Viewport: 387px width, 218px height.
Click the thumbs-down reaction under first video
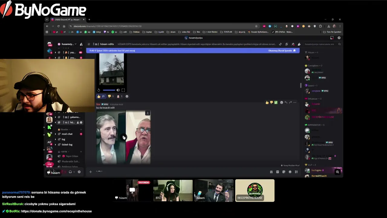[111, 96]
